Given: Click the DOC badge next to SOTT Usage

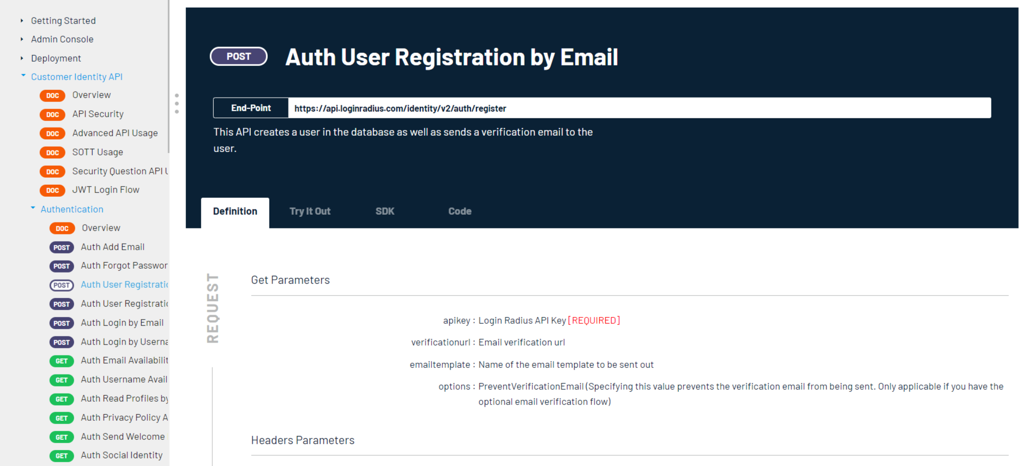Looking at the screenshot, I should tap(52, 153).
